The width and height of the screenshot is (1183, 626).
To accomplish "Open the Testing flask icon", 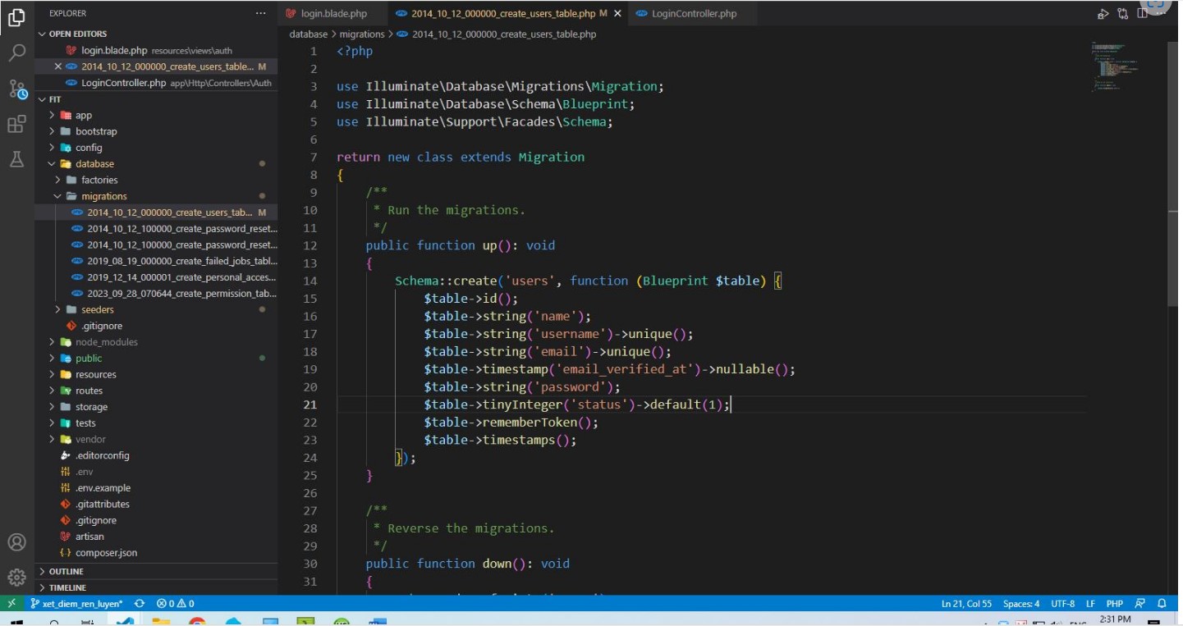I will pyautogui.click(x=16, y=159).
